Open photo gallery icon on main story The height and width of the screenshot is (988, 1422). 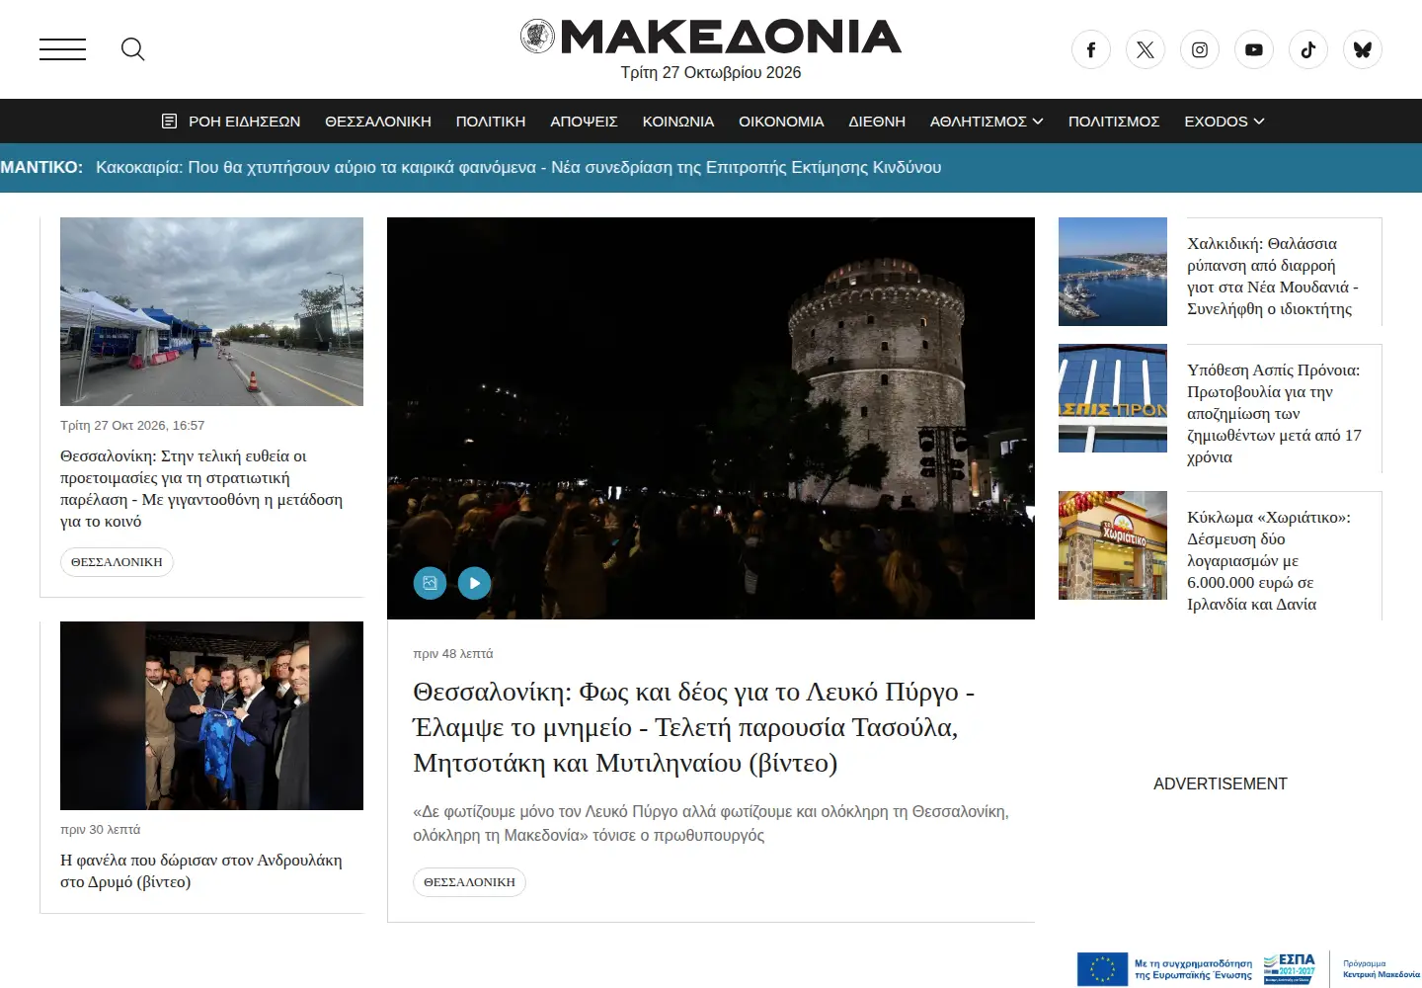[x=430, y=583]
